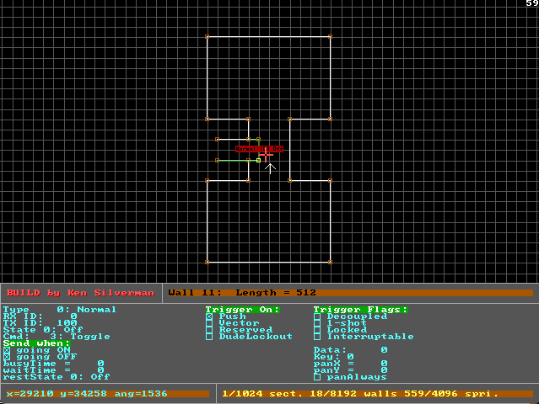Enable the 1-shot trigger flag
This screenshot has width=539, height=404.
click(317, 323)
